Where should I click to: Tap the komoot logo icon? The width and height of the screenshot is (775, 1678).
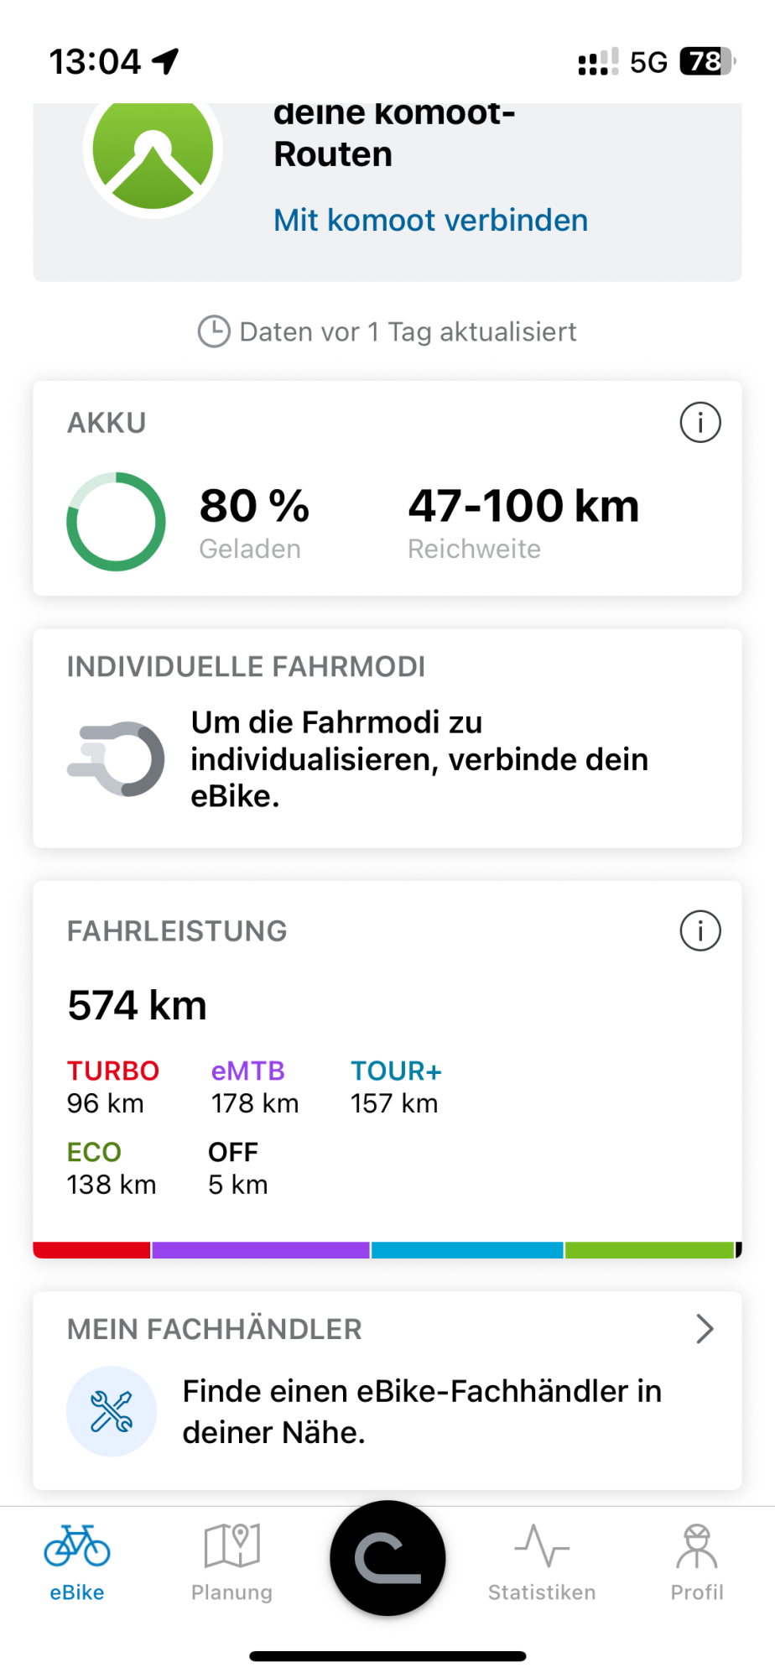point(153,153)
